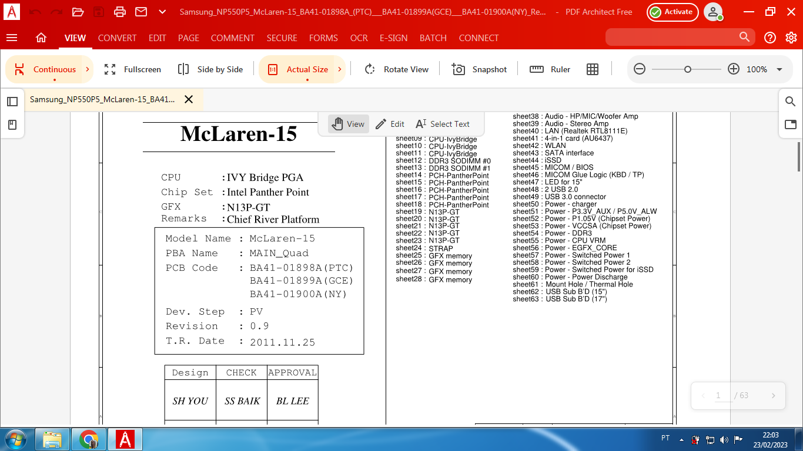Open settings gear icon
The height and width of the screenshot is (451, 803).
[791, 38]
